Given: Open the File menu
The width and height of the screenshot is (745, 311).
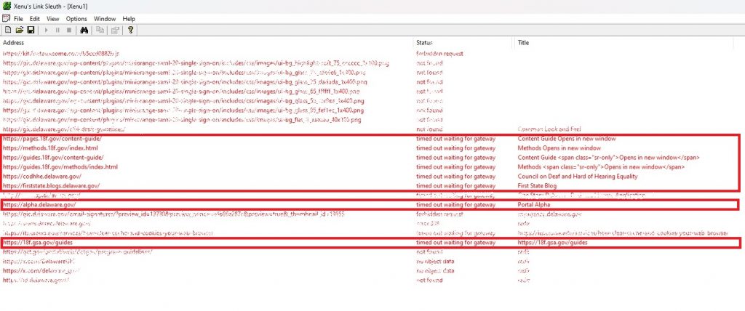Looking at the screenshot, I should point(18,19).
